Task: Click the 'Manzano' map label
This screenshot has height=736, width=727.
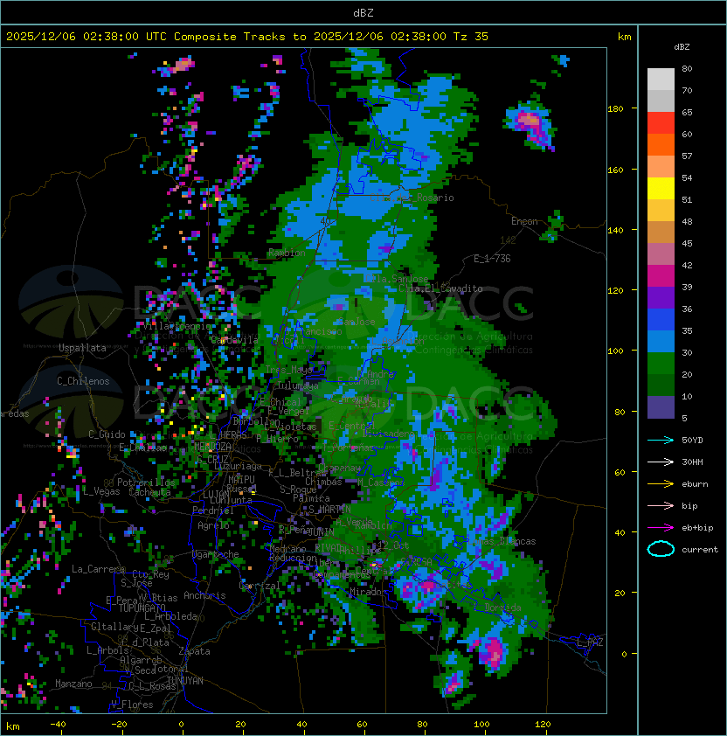Action: 73,684
